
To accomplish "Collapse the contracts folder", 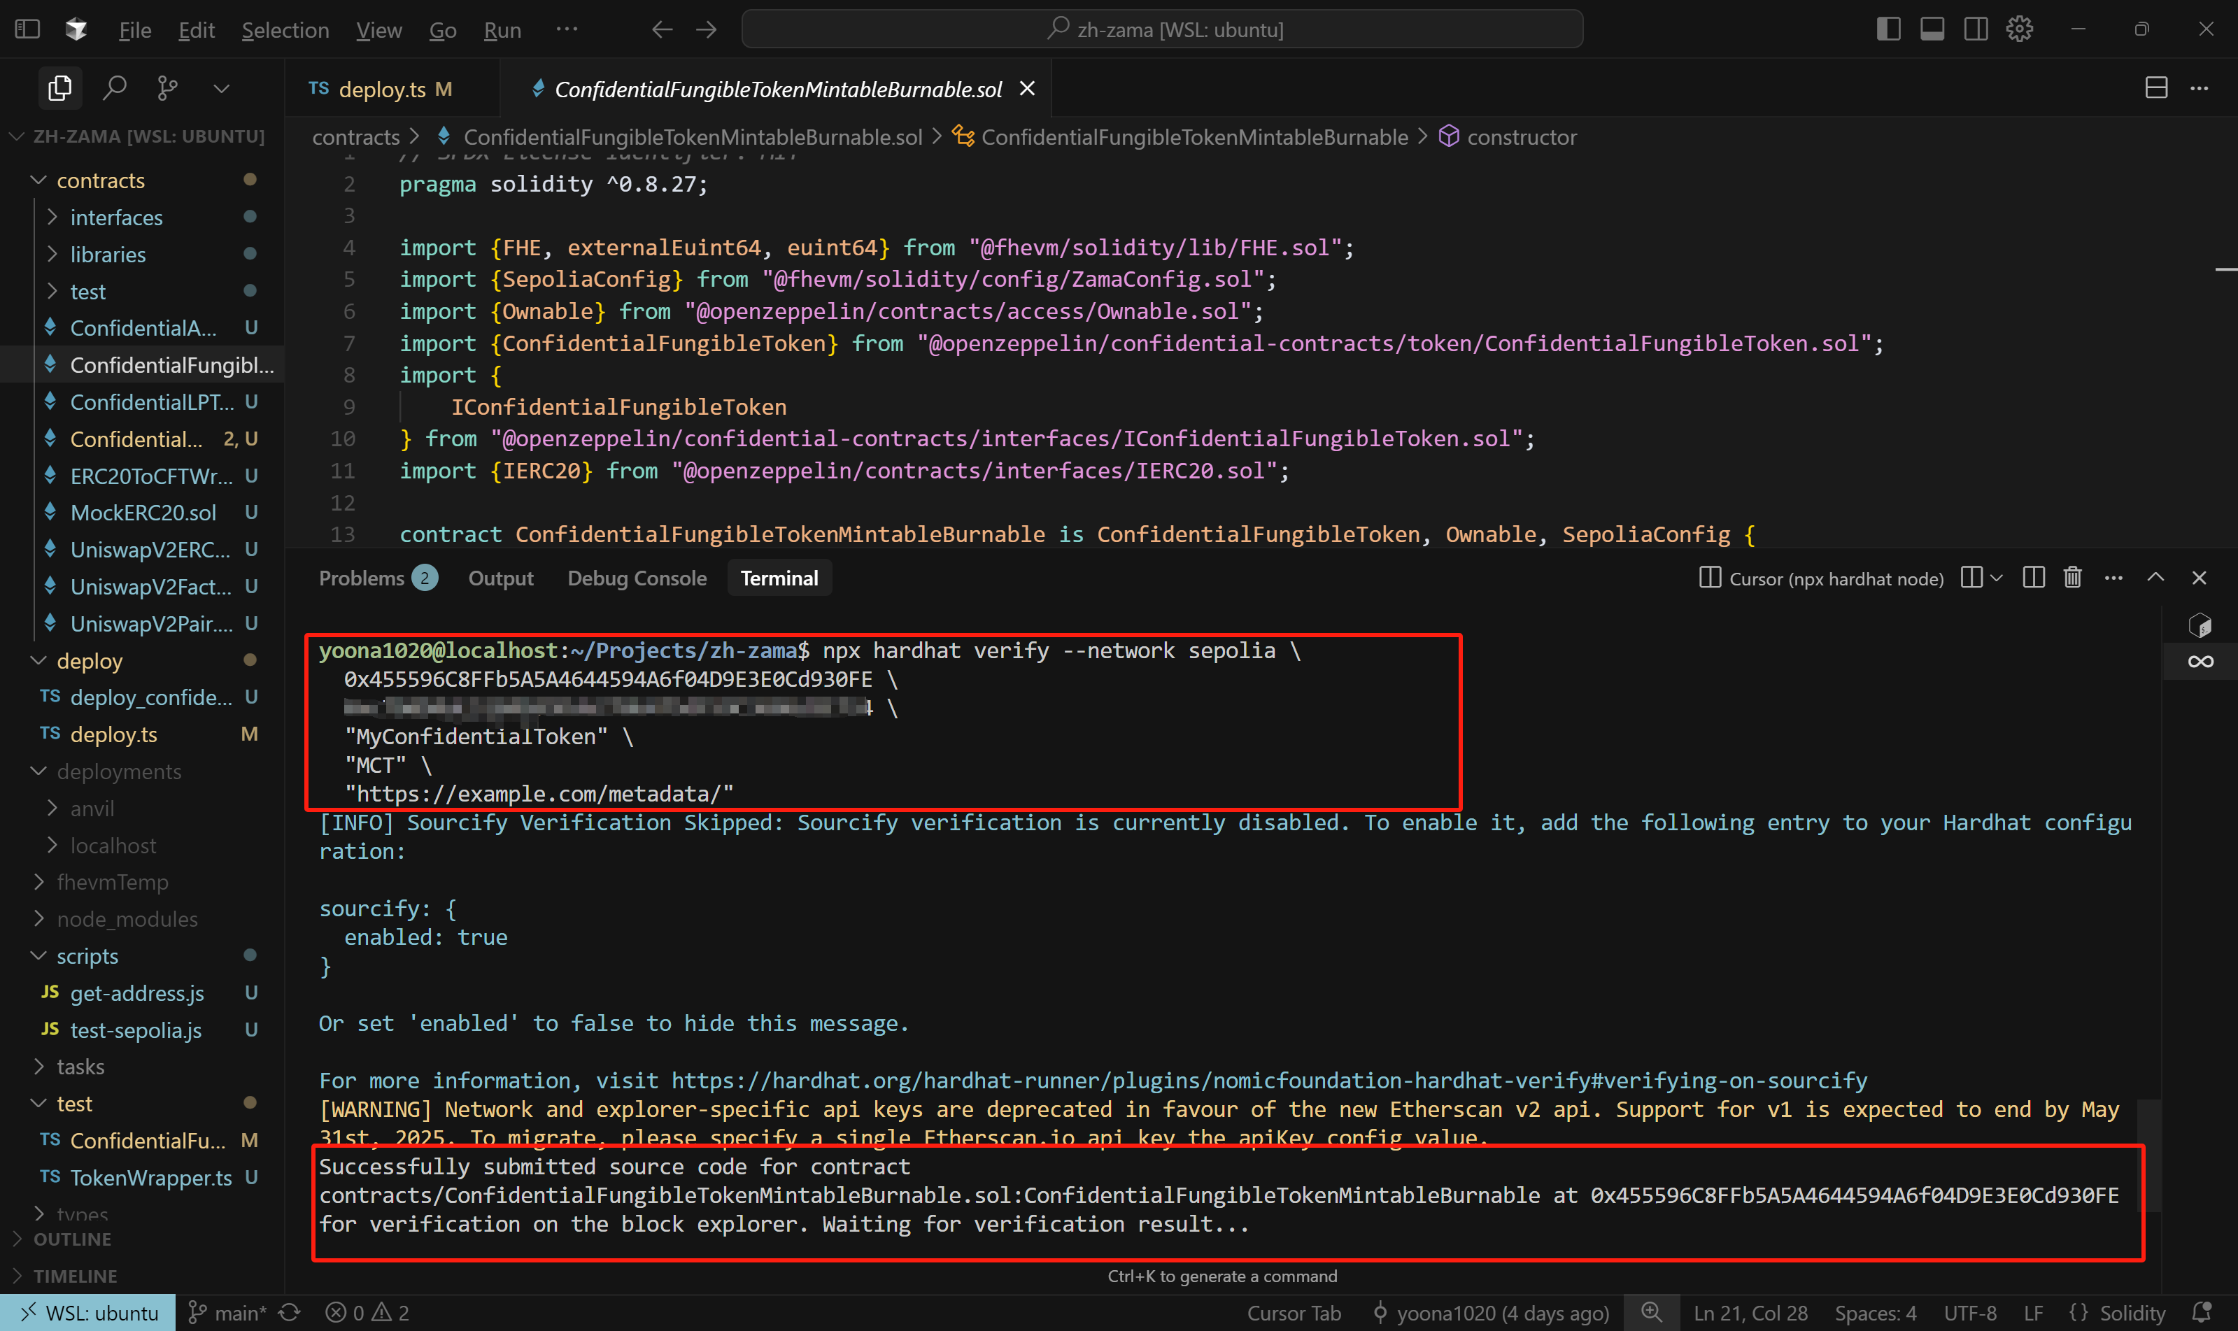I will click(x=142, y=180).
